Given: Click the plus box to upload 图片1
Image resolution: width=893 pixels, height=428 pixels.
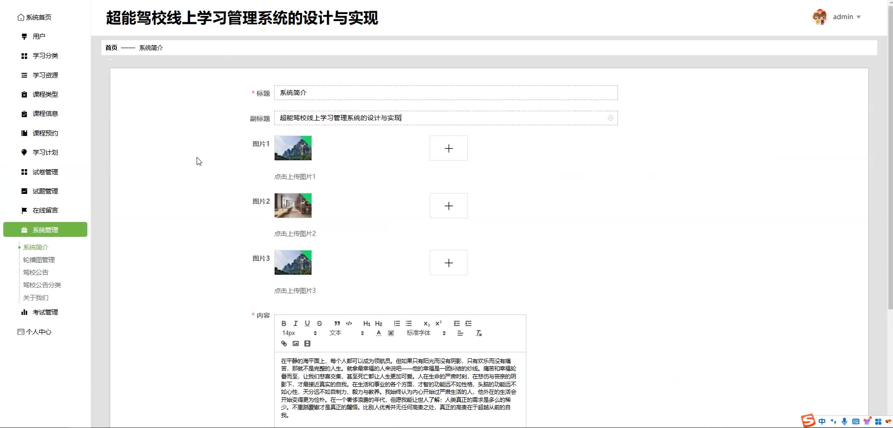Looking at the screenshot, I should pyautogui.click(x=448, y=148).
